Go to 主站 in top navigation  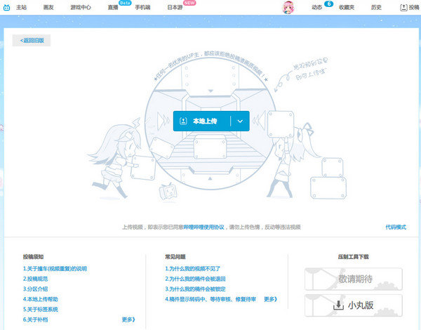[x=21, y=7]
